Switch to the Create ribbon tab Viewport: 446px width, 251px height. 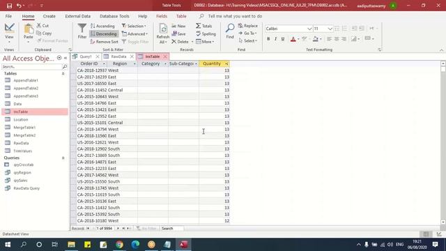click(x=49, y=16)
